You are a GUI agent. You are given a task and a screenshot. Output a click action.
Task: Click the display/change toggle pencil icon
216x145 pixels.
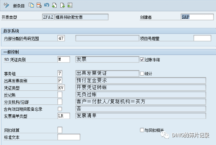6,5
